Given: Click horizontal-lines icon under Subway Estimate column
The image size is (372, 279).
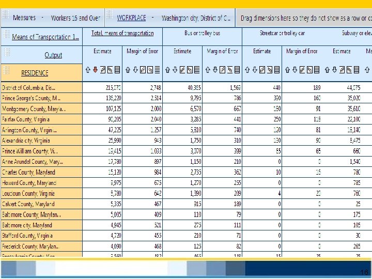Looking at the screenshot, I should 357,70.
